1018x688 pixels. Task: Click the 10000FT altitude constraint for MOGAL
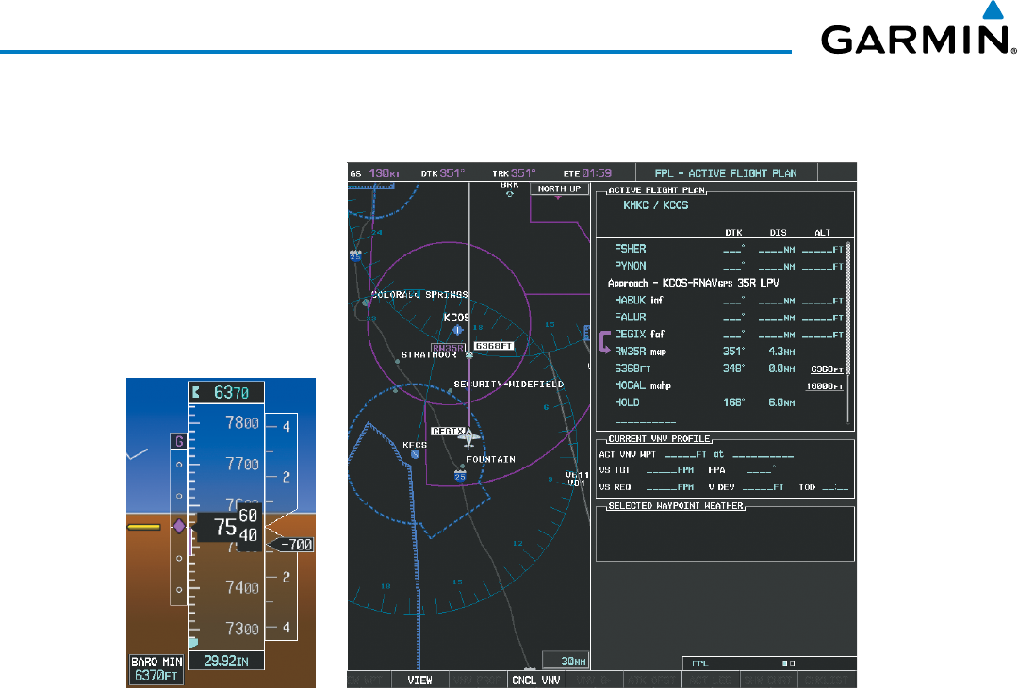point(825,386)
